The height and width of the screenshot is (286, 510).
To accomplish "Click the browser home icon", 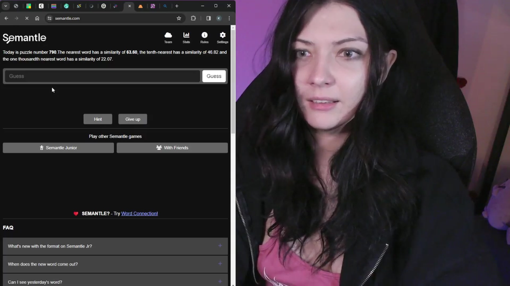I will pos(37,18).
